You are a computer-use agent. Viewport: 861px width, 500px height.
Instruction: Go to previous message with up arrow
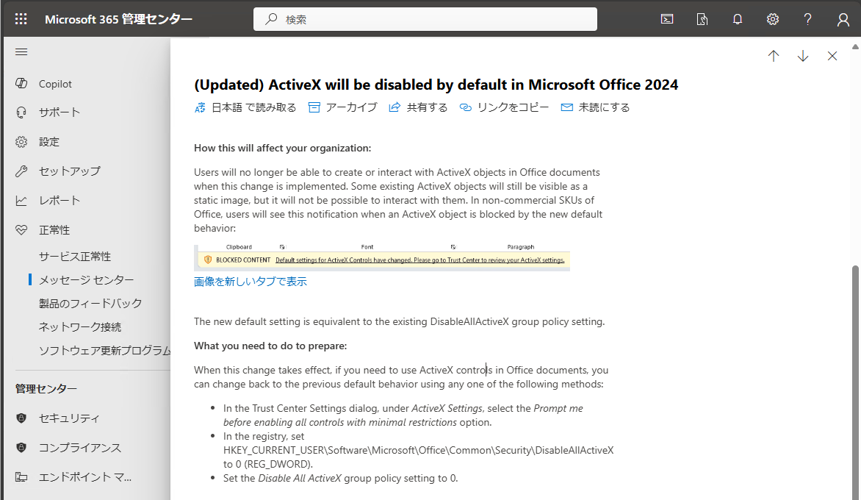point(773,56)
